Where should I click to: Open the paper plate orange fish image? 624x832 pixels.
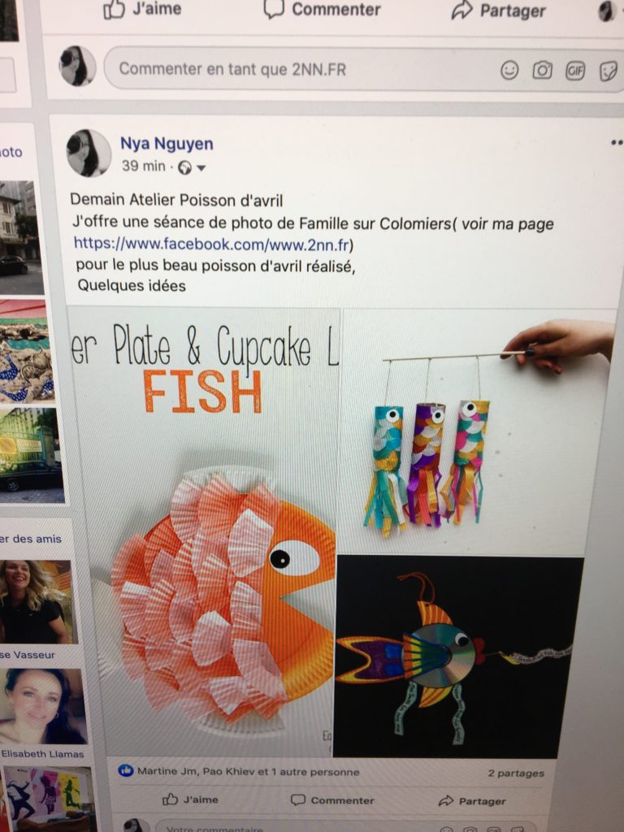203,531
